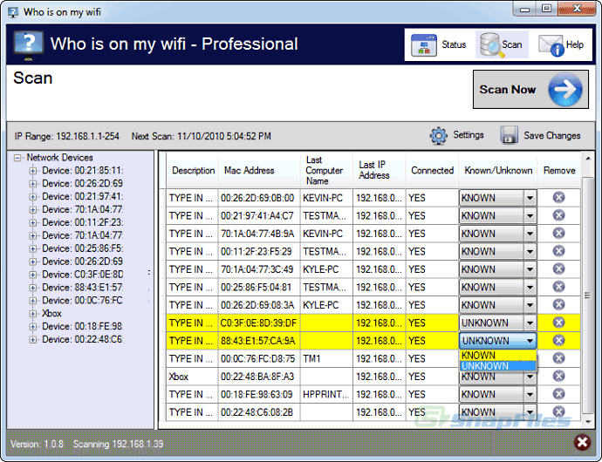This screenshot has width=602, height=462.
Task: Remove device 70:1A:04:77:3C:49
Action: (x=558, y=269)
